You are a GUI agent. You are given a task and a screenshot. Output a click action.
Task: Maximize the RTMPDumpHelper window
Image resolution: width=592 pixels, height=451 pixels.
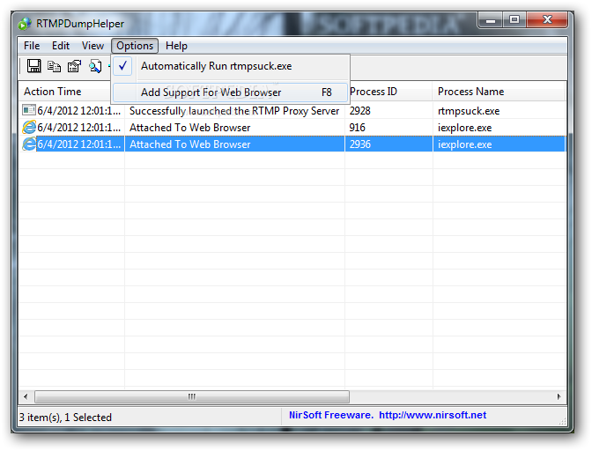pyautogui.click(x=514, y=20)
